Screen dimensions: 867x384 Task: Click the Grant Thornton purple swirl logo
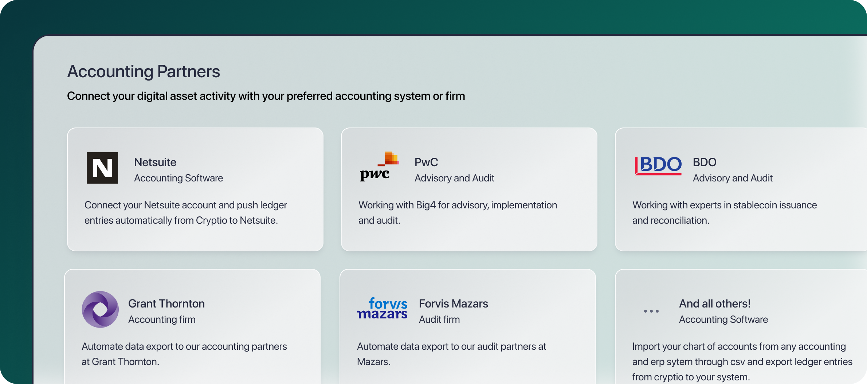[100, 309]
